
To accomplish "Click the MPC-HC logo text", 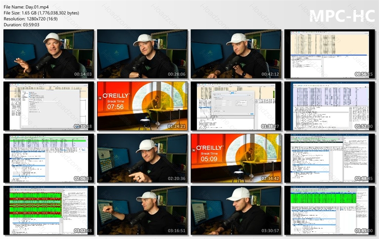I will pos(342,16).
